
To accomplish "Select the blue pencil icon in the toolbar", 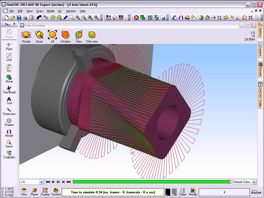I will (x=65, y=18).
